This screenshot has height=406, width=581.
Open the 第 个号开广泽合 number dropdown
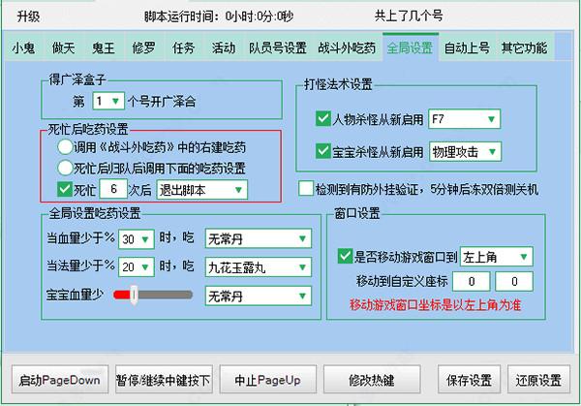pyautogui.click(x=108, y=101)
